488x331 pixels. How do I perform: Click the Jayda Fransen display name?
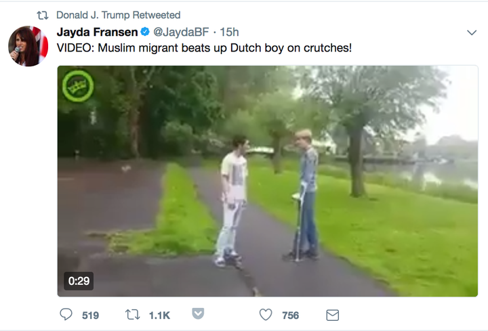click(x=98, y=32)
